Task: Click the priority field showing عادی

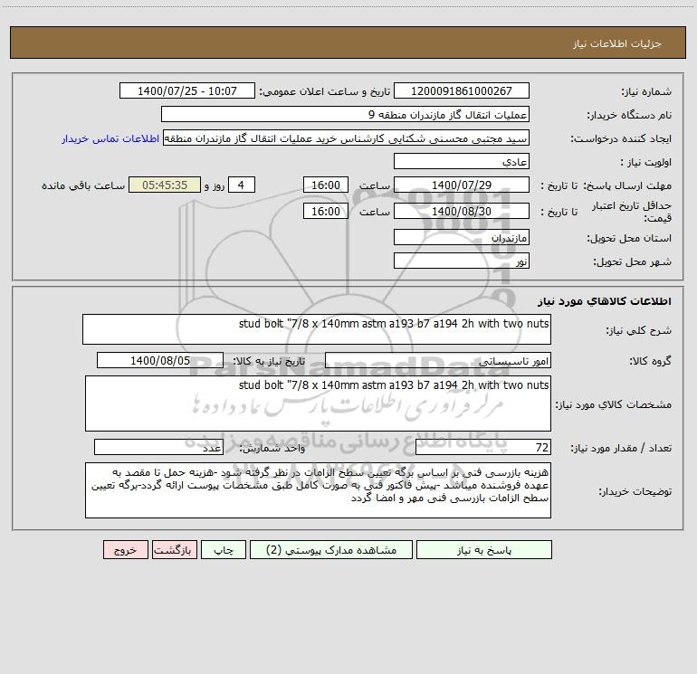Action: click(x=462, y=161)
